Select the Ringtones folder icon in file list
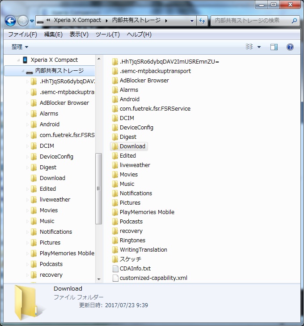The height and width of the screenshot is (326, 304). (x=115, y=240)
